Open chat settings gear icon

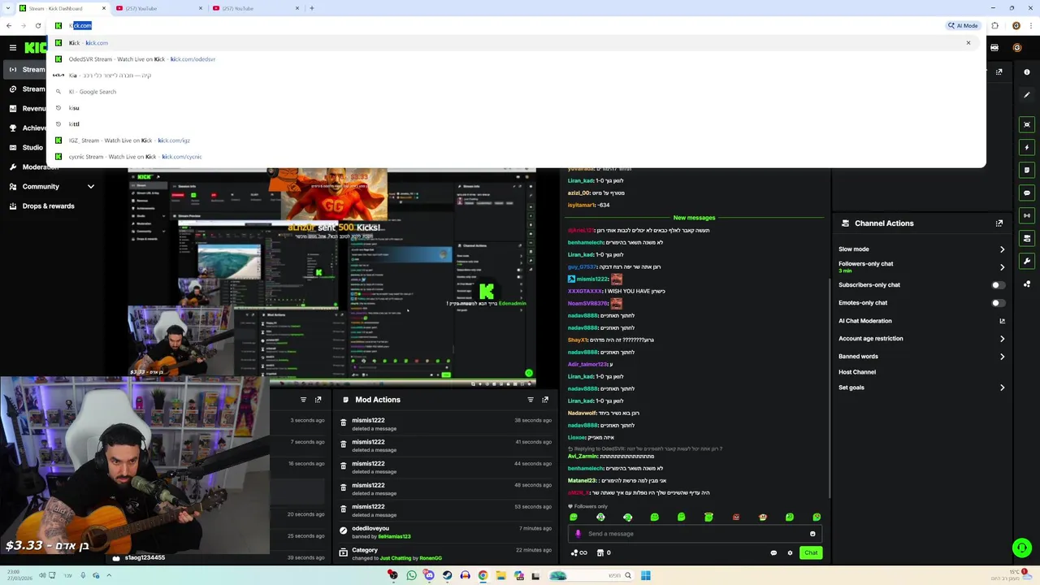click(x=790, y=552)
